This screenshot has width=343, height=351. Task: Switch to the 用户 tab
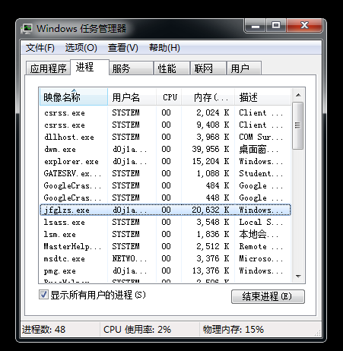pyautogui.click(x=244, y=68)
